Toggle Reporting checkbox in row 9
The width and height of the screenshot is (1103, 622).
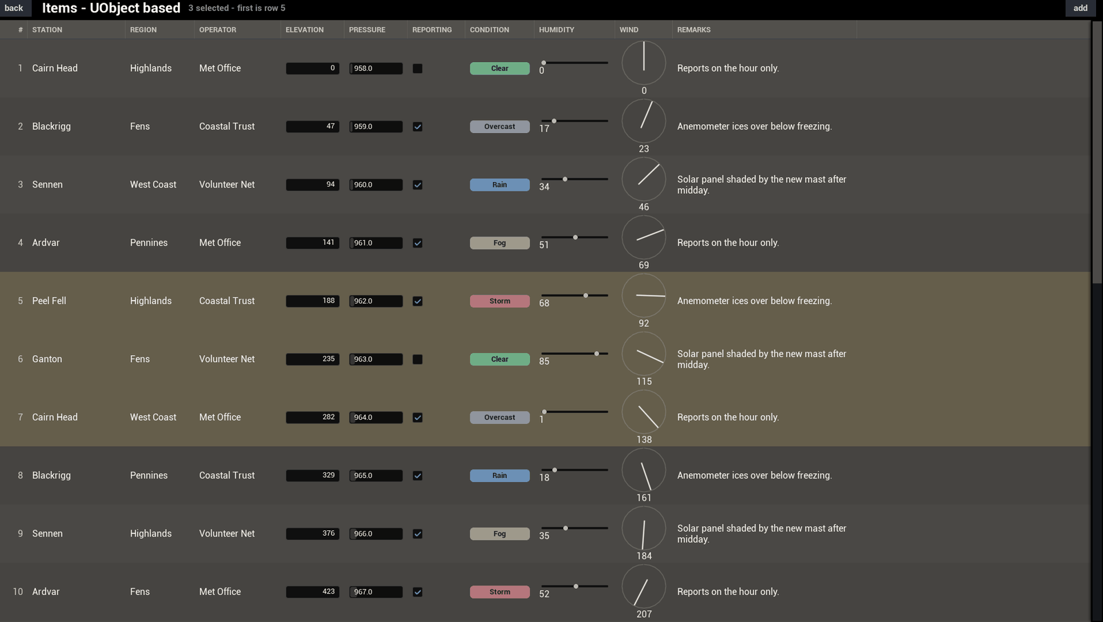(418, 534)
